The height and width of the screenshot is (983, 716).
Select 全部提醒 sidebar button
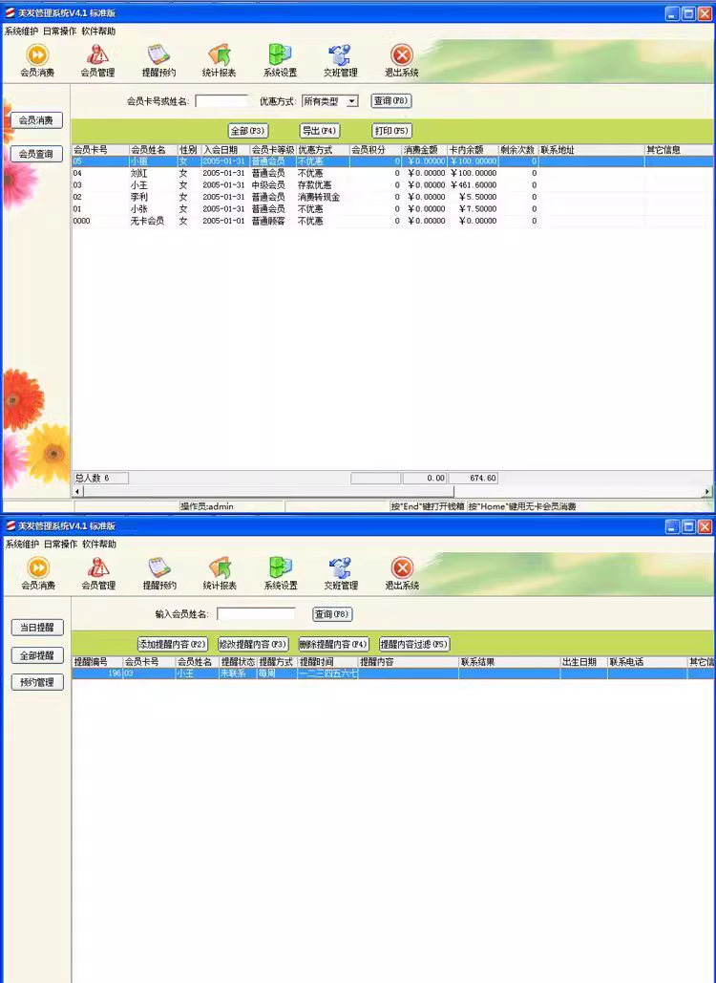point(37,655)
